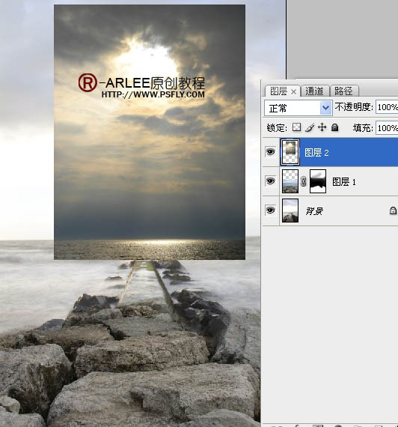
Task: Click the padlock icon on 背景 layer
Action: pos(393,211)
